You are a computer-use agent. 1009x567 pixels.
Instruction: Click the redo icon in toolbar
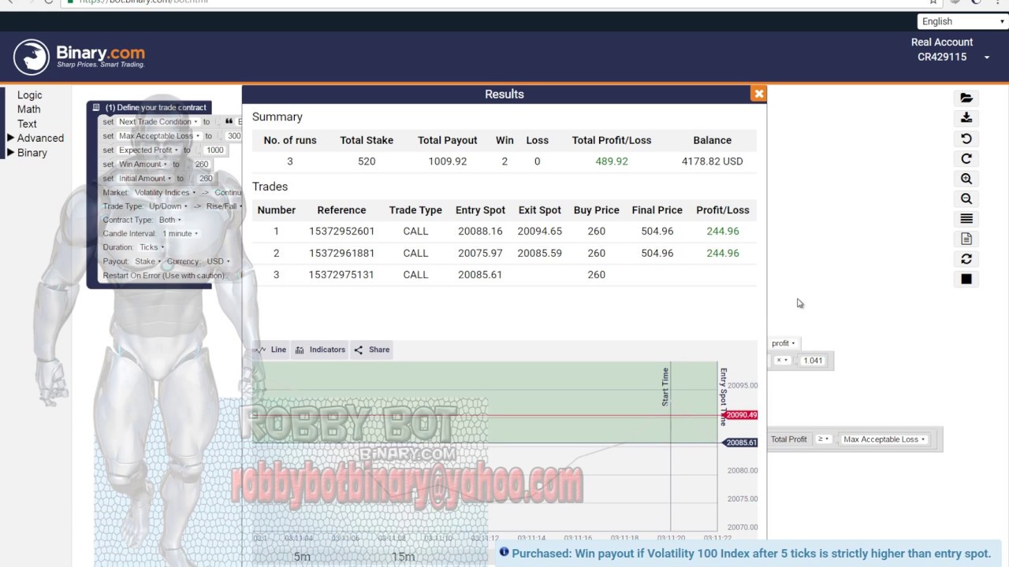tap(966, 158)
